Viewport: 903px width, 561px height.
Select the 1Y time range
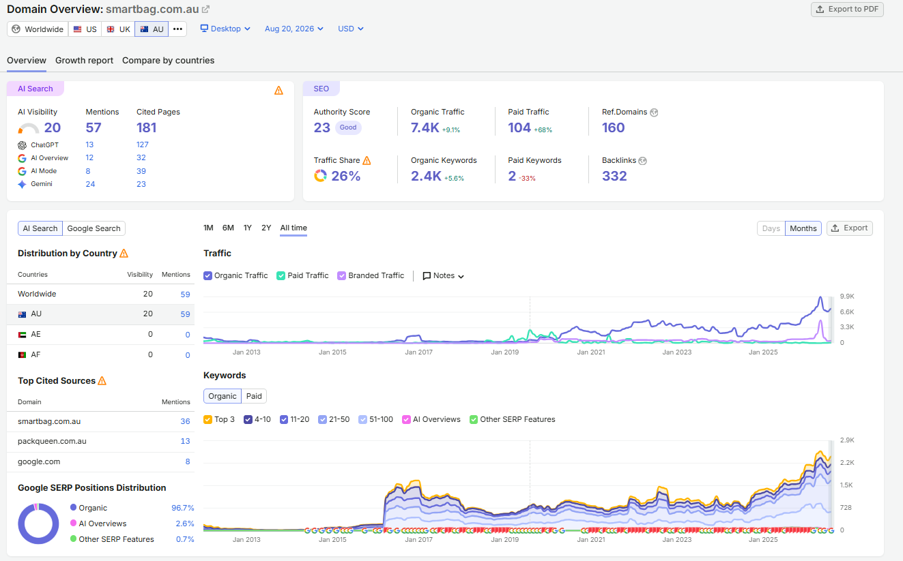248,228
